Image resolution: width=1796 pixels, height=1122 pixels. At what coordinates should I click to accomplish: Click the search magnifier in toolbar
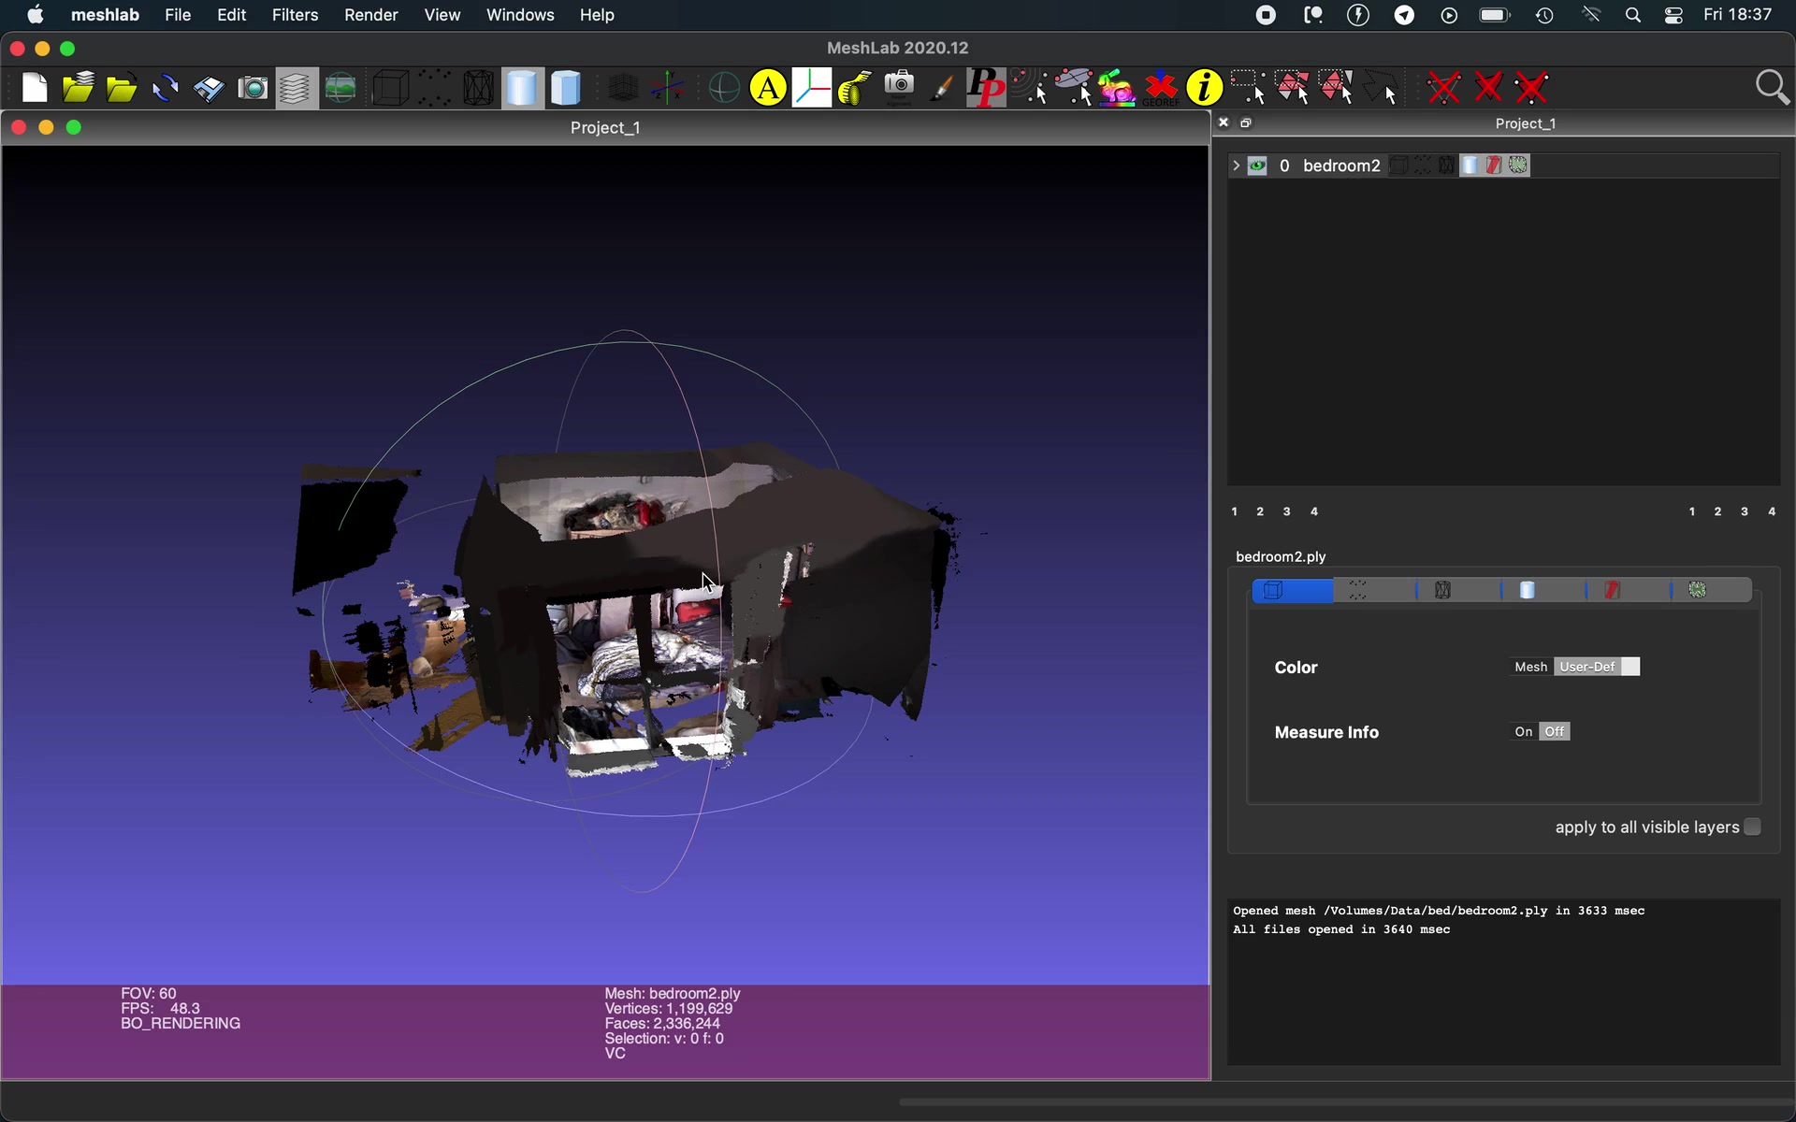[1771, 89]
